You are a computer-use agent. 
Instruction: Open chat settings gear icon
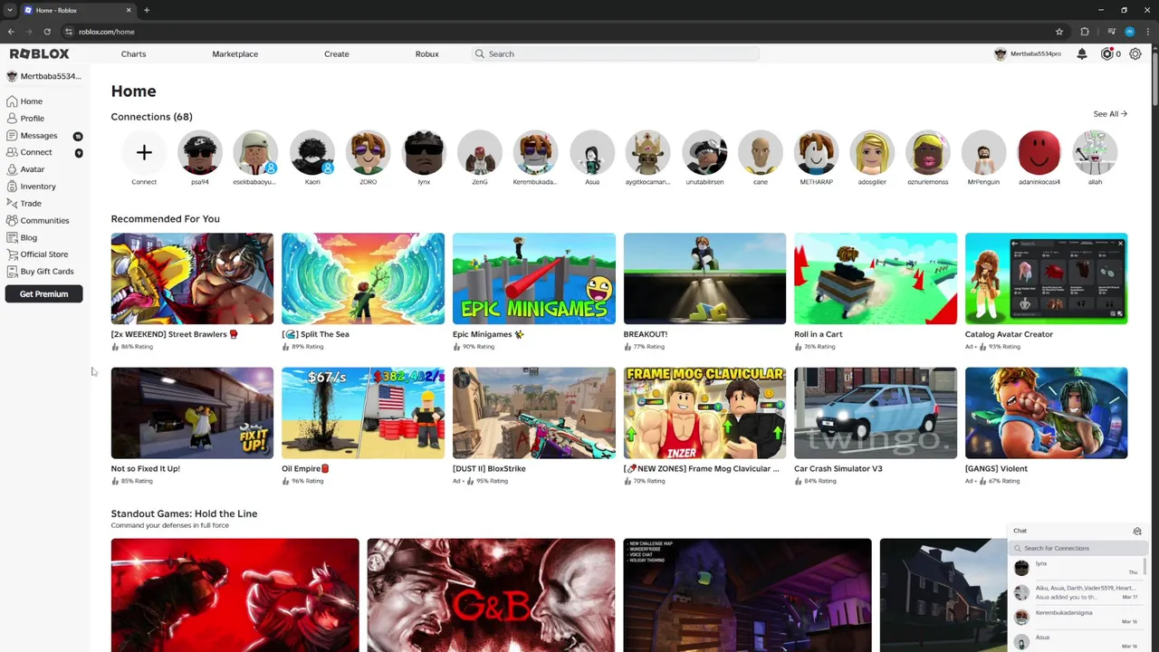(1137, 532)
